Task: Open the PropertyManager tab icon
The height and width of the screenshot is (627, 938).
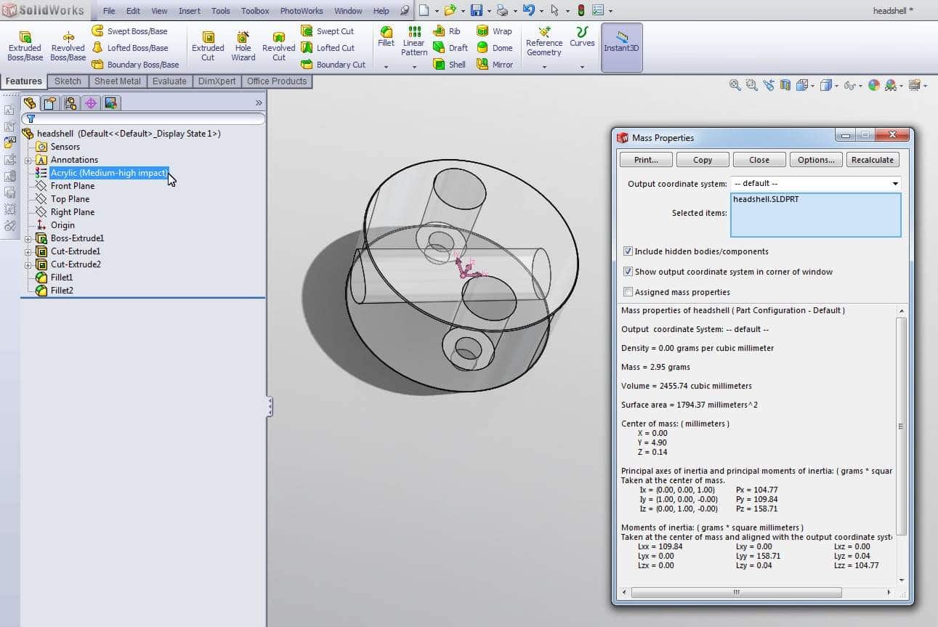Action: pos(49,103)
